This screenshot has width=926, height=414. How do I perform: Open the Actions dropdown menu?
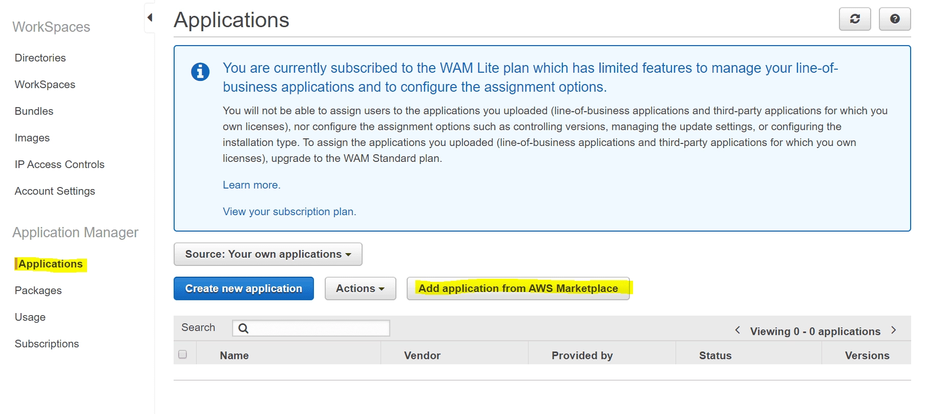coord(360,288)
